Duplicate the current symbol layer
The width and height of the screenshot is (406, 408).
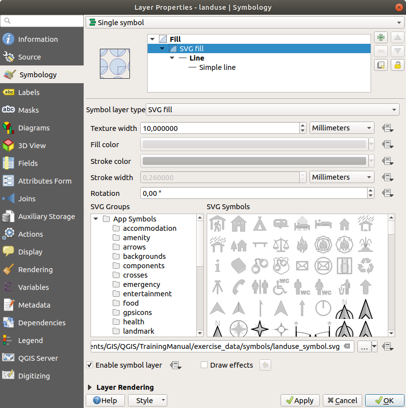tap(381, 64)
